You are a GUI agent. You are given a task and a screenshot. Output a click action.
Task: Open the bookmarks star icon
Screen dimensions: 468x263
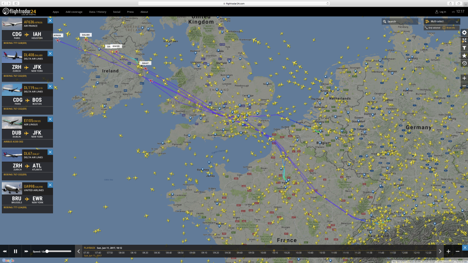(464, 56)
